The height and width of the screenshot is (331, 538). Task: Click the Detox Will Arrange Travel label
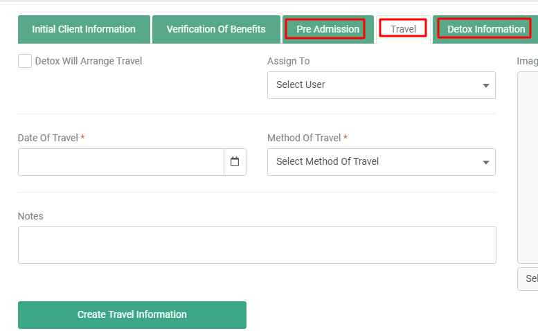click(x=89, y=61)
